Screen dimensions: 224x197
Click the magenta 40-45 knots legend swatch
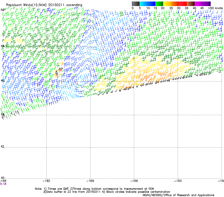coord(199,4)
